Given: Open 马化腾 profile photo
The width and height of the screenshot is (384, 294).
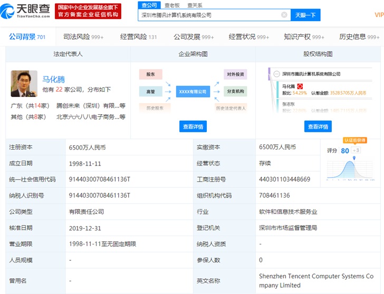Looking at the screenshot, I should point(24,84).
